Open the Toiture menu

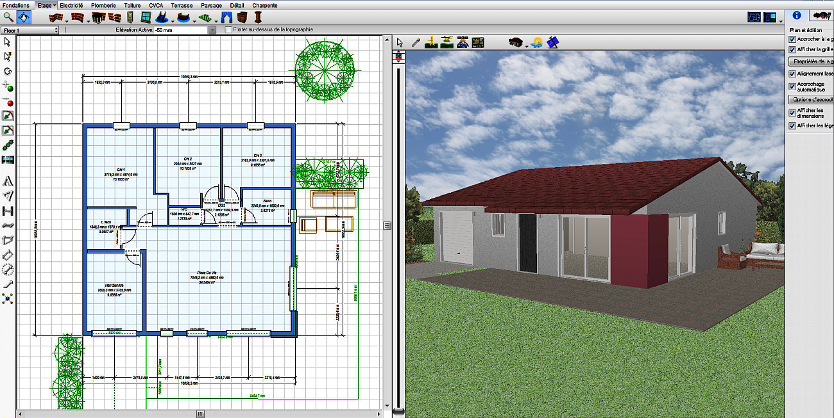[132, 5]
